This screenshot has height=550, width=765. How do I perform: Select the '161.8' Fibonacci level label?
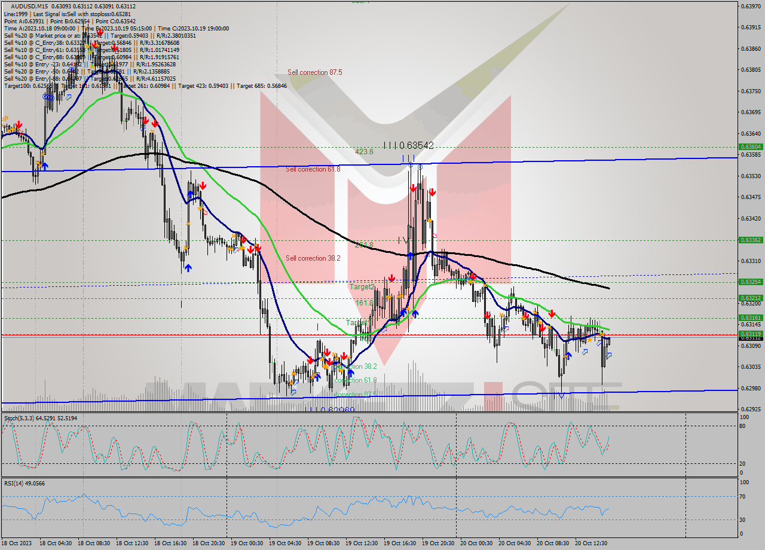pos(365,303)
